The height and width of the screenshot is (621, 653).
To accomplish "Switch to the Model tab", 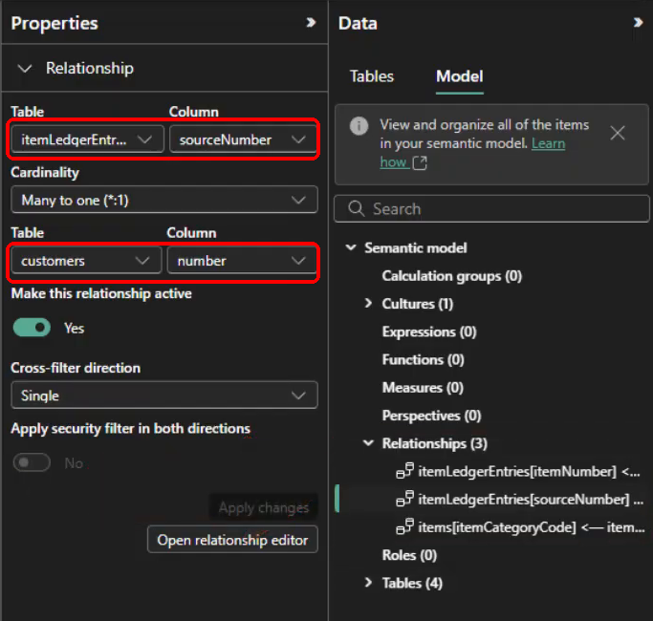I will [x=459, y=76].
